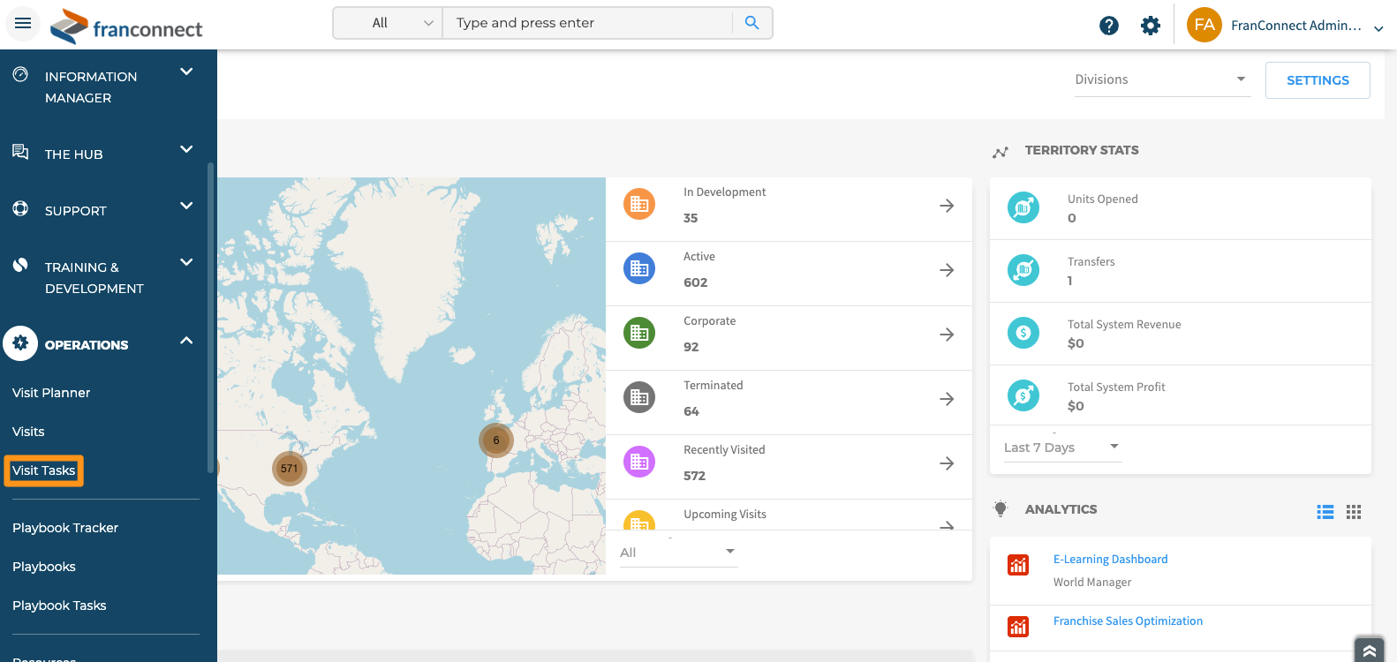This screenshot has height=662, width=1397.
Task: Click the Corporate building icon
Action: click(639, 334)
